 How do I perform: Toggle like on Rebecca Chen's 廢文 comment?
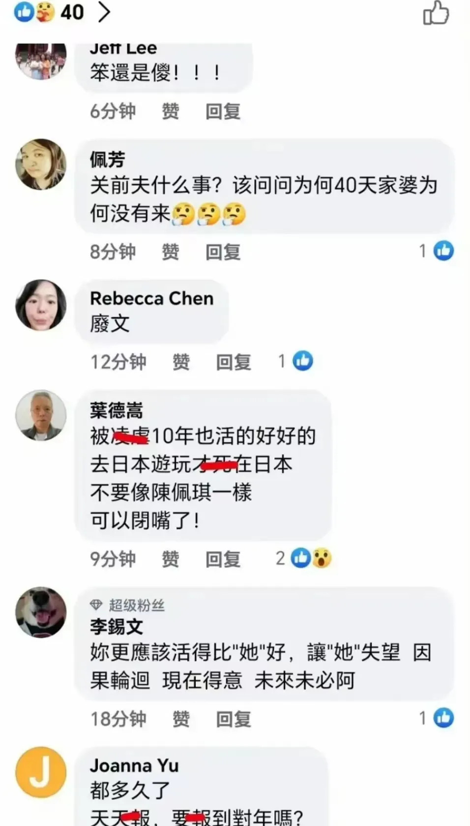coord(181,362)
